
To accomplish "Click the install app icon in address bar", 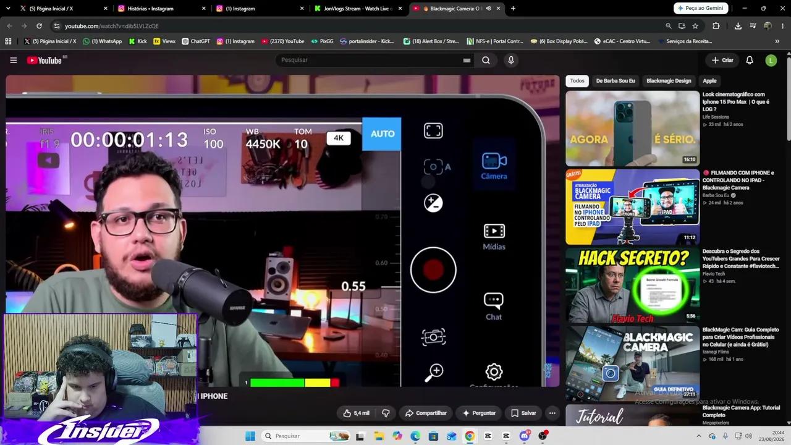I will (682, 26).
